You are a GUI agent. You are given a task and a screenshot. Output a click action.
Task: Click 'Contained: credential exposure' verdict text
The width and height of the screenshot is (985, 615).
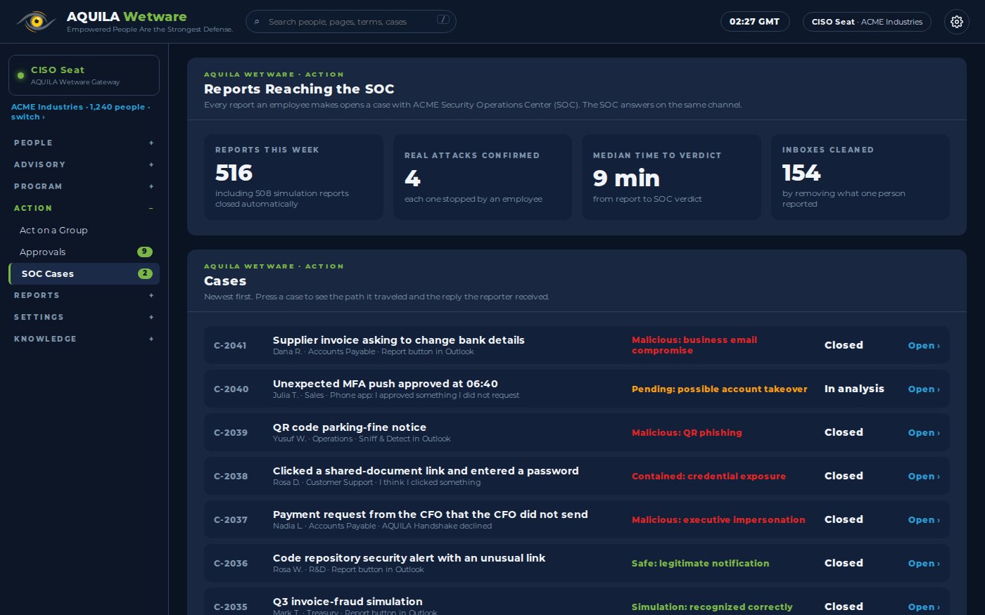[x=708, y=476]
